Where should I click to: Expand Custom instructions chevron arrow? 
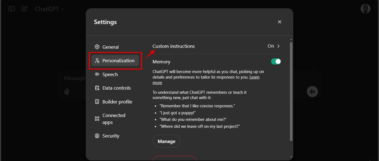[x=279, y=46]
